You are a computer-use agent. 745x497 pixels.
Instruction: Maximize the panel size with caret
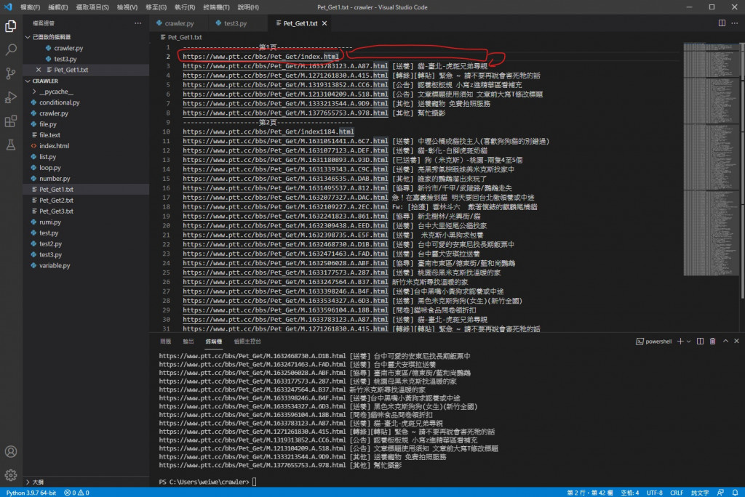click(725, 342)
